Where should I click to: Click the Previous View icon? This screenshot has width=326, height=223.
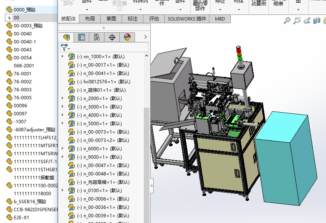307,21
